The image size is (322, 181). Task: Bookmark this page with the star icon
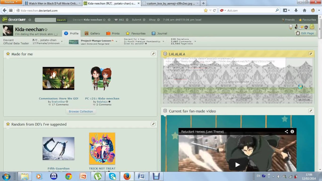point(206,11)
